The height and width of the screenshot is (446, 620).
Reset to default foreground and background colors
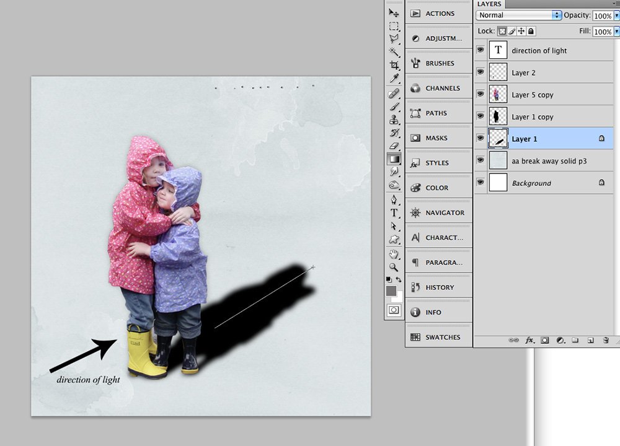click(x=389, y=279)
